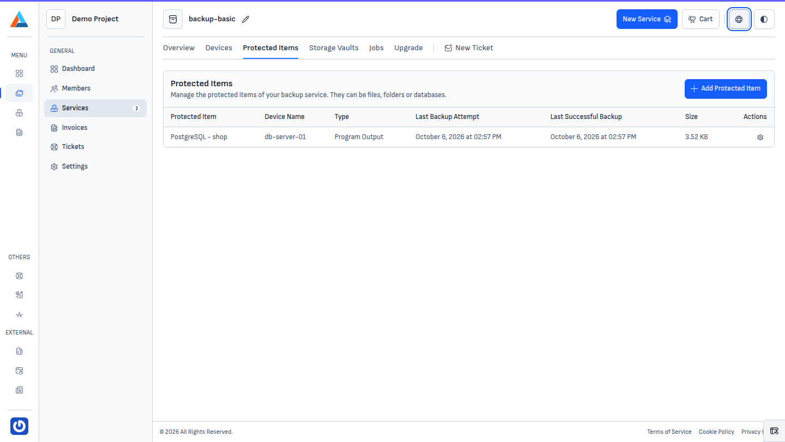
Task: Select the Upgrade tab
Action: (x=408, y=48)
